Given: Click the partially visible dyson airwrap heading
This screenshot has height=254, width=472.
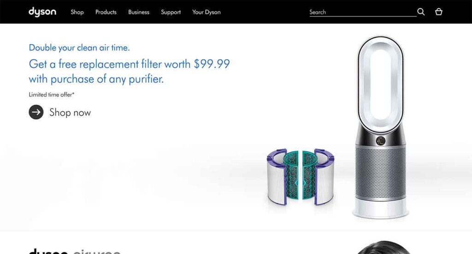Looking at the screenshot, I should (x=75, y=251).
